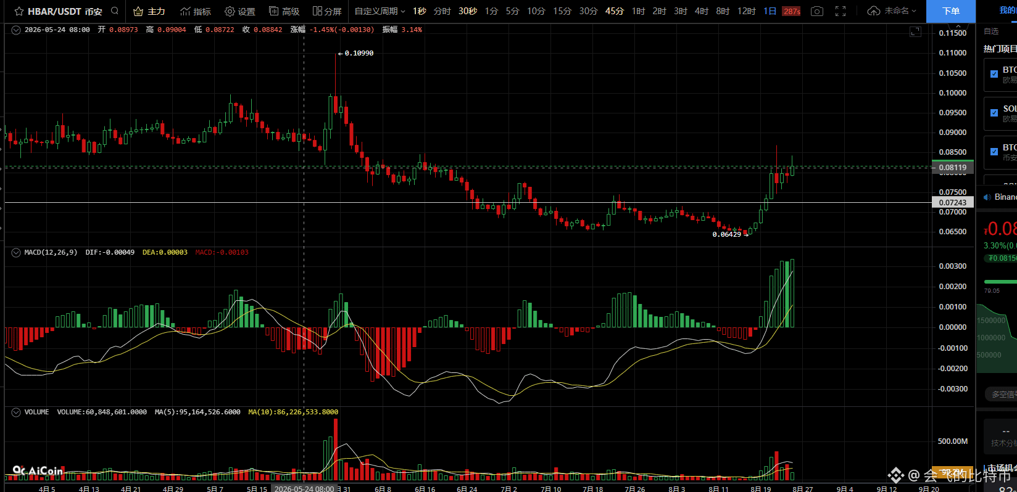Toggle the third BTC 币安 checkbox

994,152
